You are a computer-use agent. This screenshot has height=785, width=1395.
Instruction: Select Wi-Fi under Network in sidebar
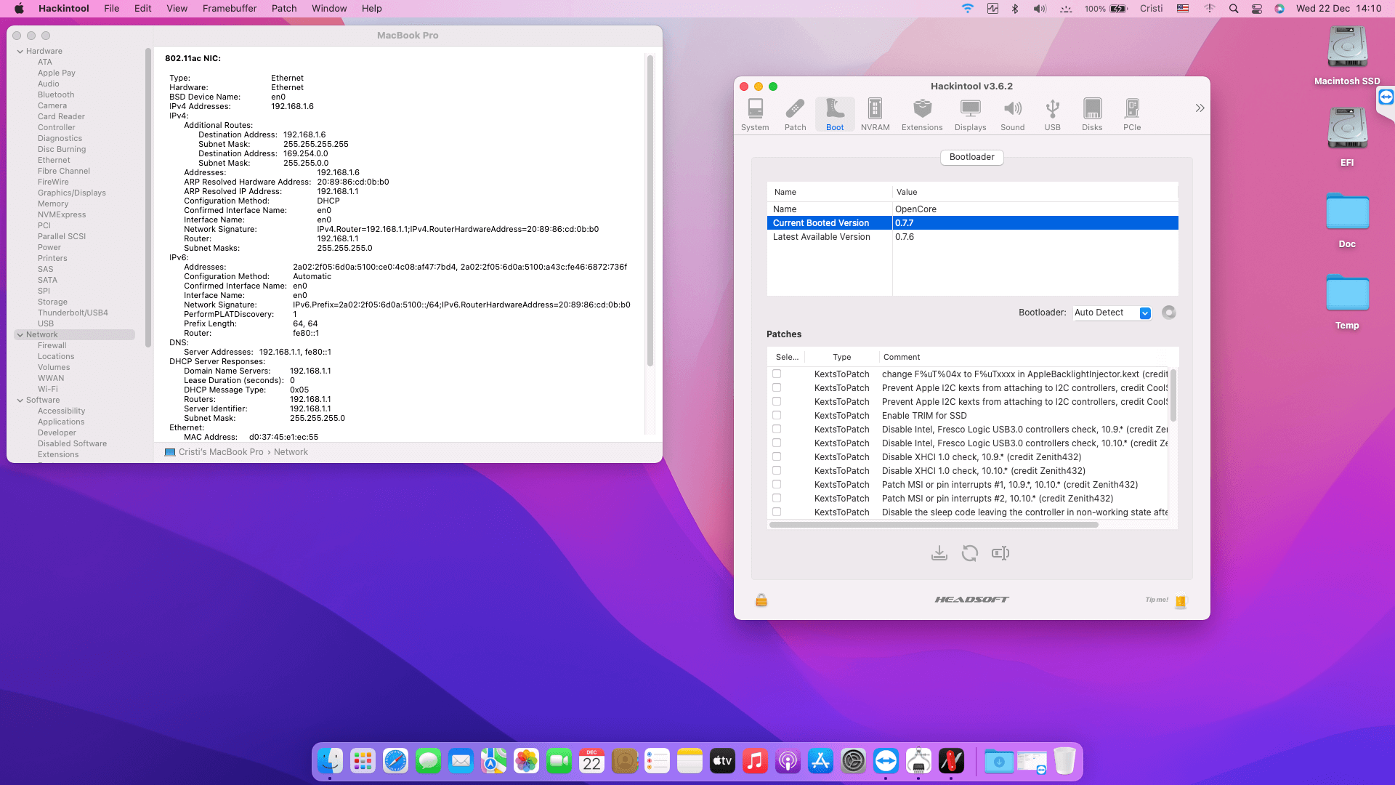click(x=48, y=390)
